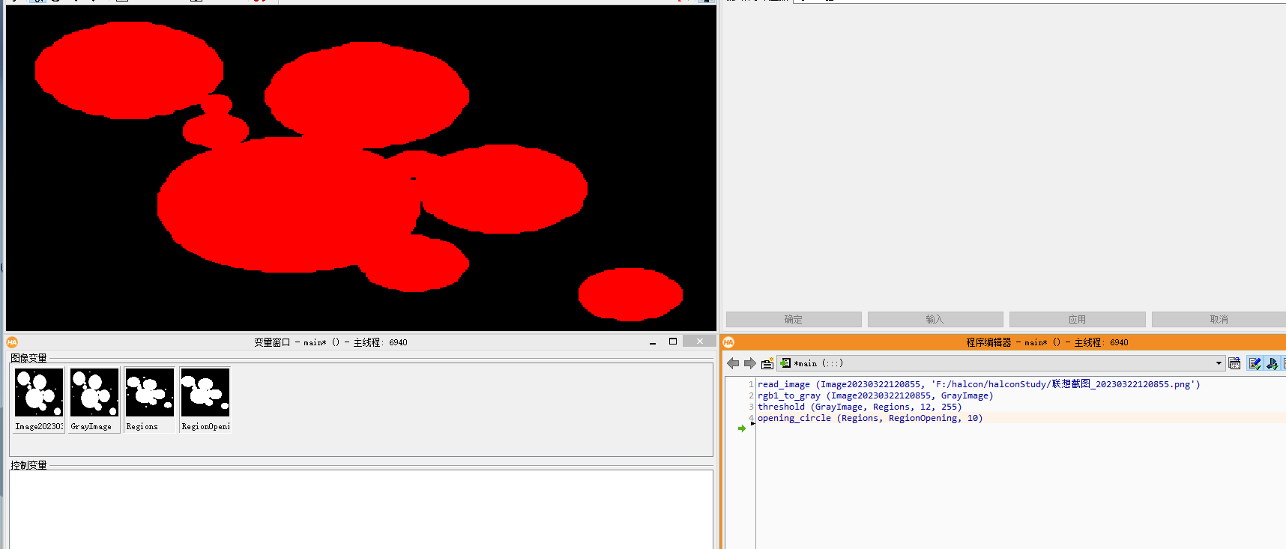Select the rgb1_to_gray code line
The width and height of the screenshot is (1286, 549).
tap(875, 395)
